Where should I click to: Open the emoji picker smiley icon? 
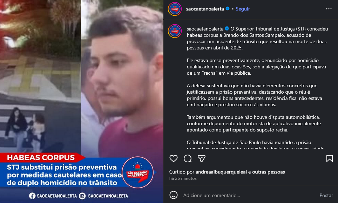173,195
